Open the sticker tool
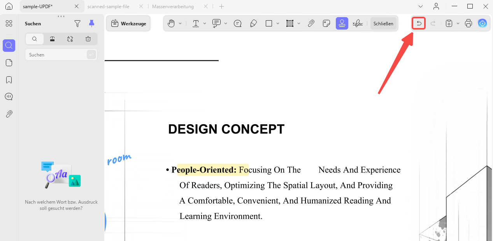The image size is (493, 241). tap(326, 23)
